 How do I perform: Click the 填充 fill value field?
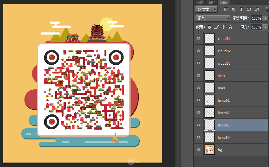coord(257,27)
